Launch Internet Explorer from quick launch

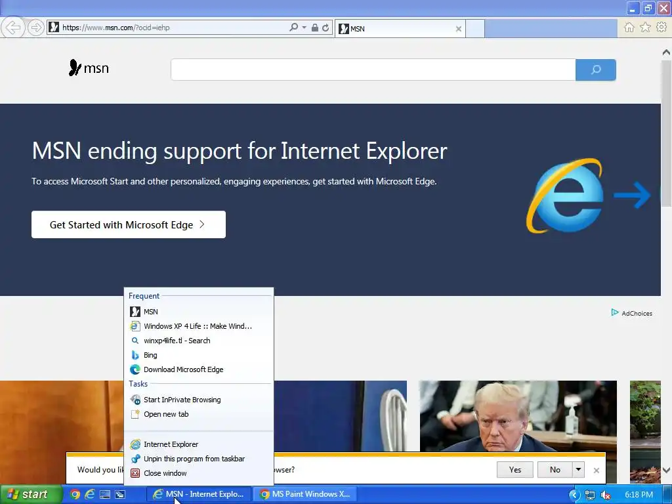coord(89,494)
